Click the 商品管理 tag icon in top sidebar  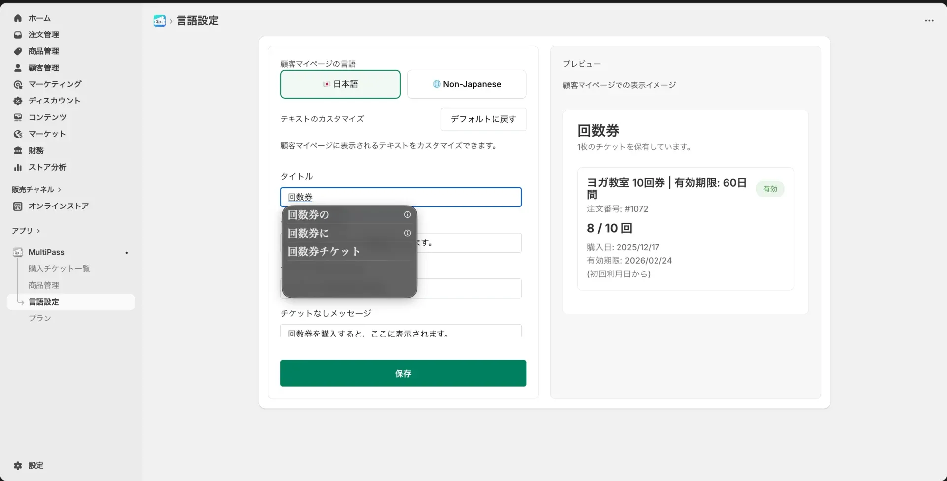[x=18, y=51]
